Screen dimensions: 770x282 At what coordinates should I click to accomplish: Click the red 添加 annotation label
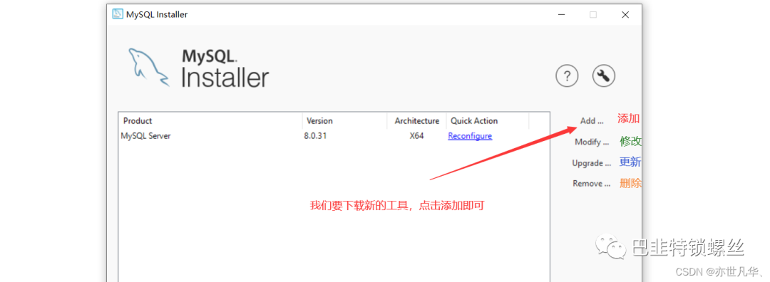pos(629,118)
